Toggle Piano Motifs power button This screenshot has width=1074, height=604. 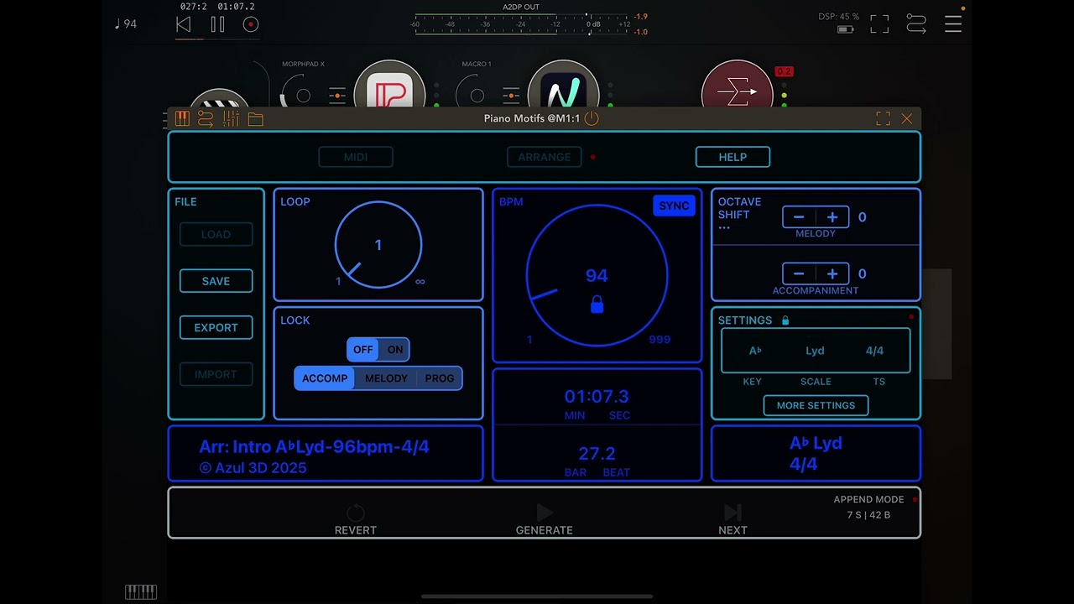click(592, 118)
